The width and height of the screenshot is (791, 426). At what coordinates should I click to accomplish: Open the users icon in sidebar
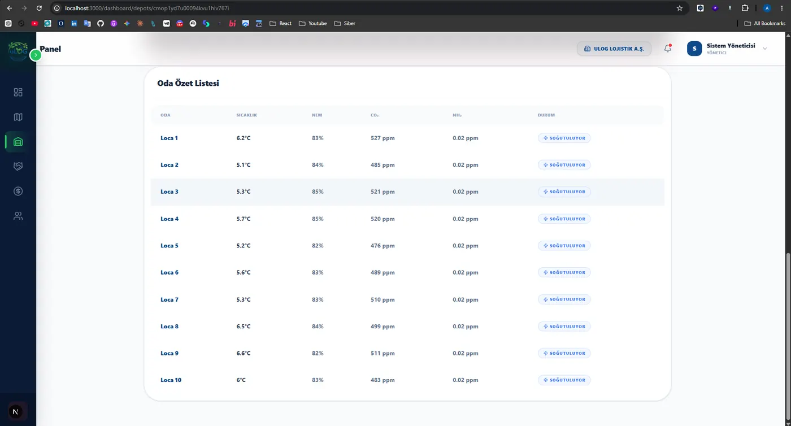(x=18, y=216)
